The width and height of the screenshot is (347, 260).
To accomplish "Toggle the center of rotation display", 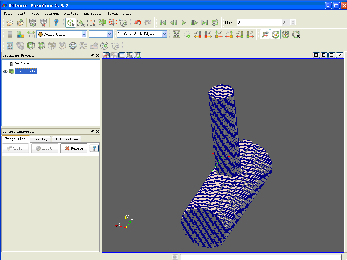I will [275, 34].
